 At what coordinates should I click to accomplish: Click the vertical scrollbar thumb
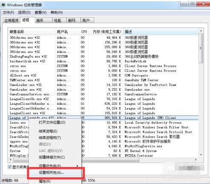pyautogui.click(x=201, y=48)
